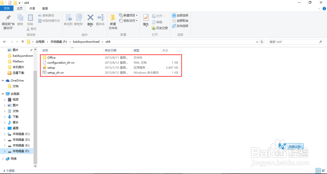Open New item dropdown
327x174 pixels.
point(128,15)
